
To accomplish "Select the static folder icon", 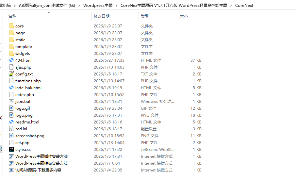I will pos(11,40).
